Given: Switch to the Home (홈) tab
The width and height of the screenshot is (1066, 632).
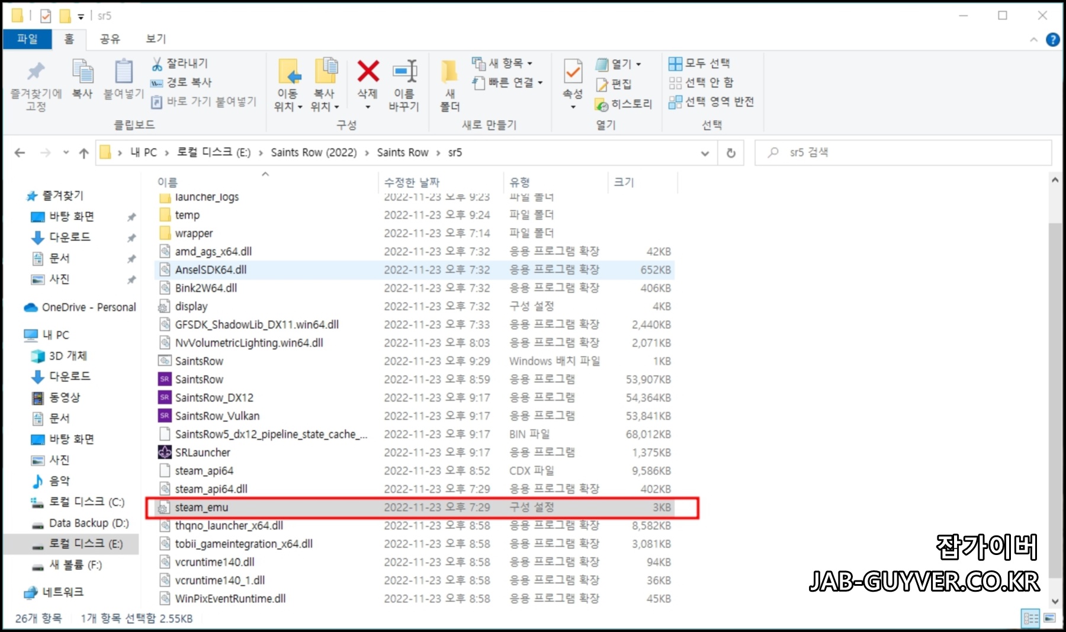Looking at the screenshot, I should tap(69, 39).
